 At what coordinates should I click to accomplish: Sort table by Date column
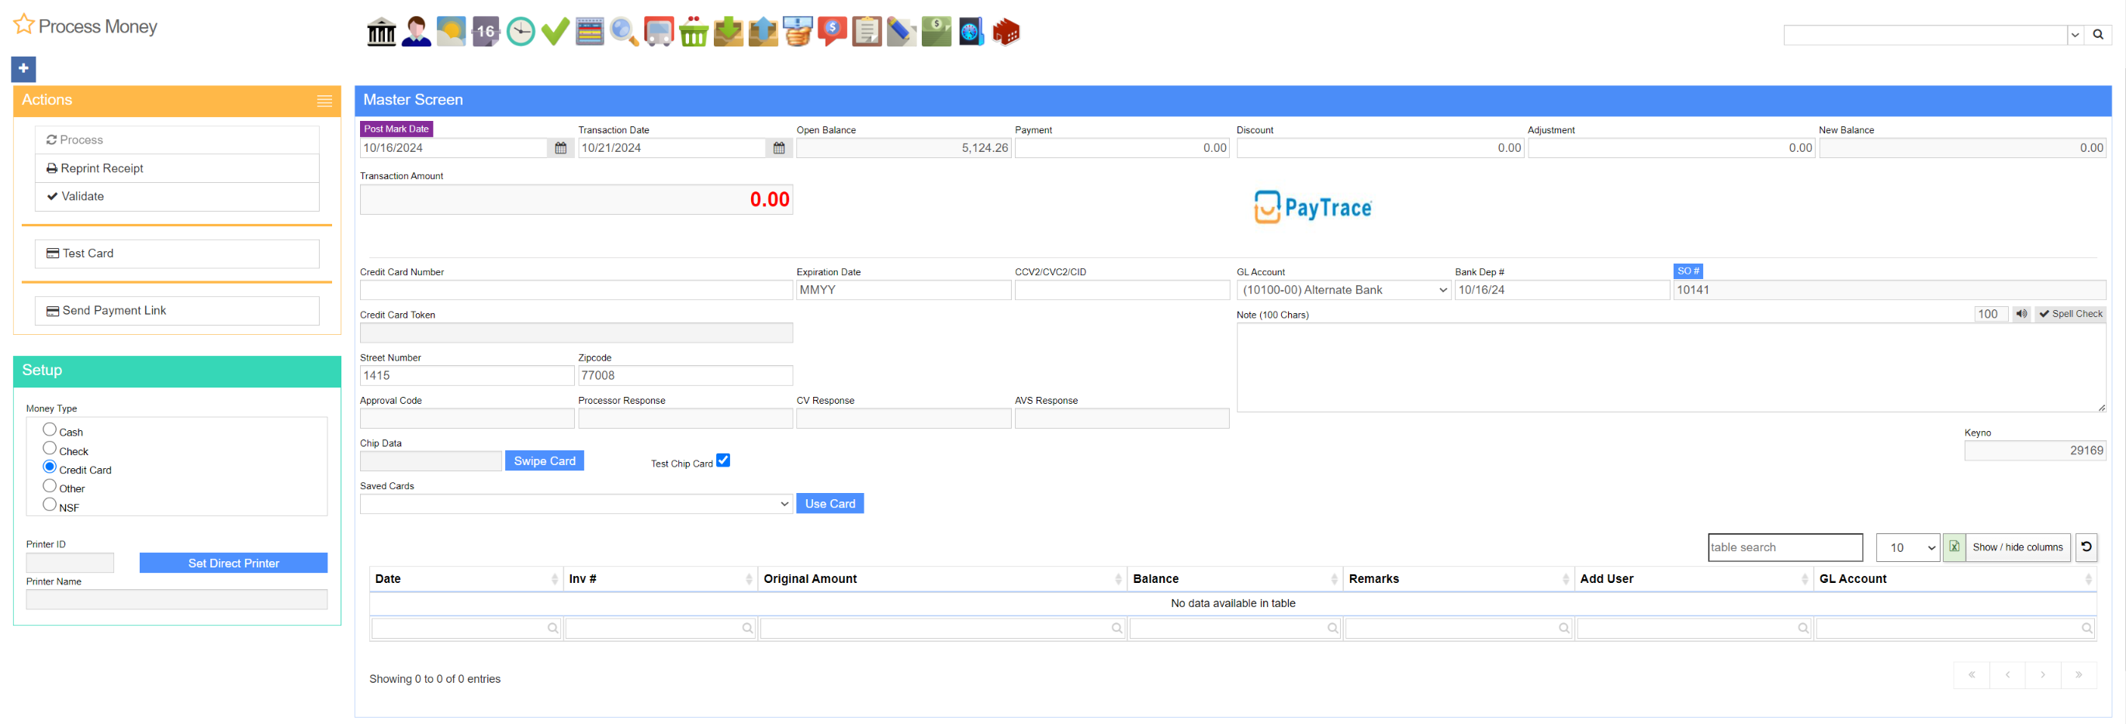466,579
